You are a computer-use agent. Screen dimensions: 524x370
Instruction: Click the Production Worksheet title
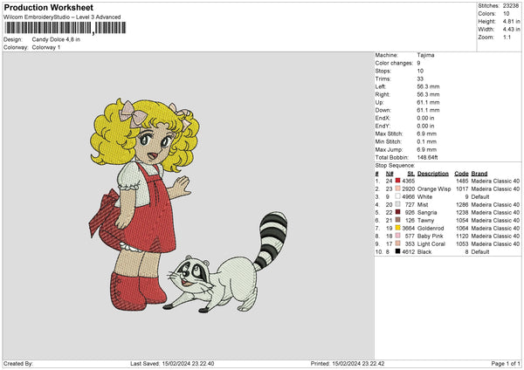pyautogui.click(x=48, y=7)
